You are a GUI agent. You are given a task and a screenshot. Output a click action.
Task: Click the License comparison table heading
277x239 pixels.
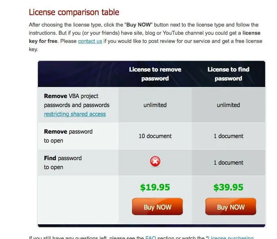(74, 12)
